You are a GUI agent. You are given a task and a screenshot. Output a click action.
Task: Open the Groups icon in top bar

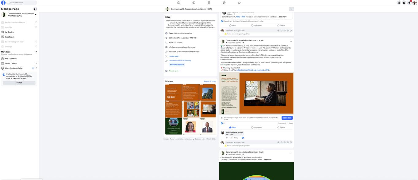pyautogui.click(x=224, y=3)
